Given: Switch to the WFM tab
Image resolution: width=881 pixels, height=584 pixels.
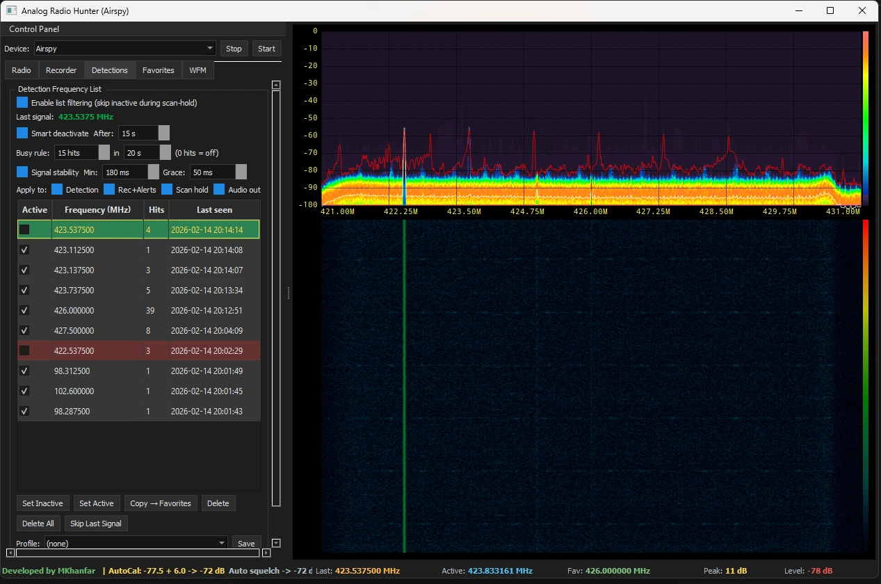Looking at the screenshot, I should pyautogui.click(x=197, y=70).
